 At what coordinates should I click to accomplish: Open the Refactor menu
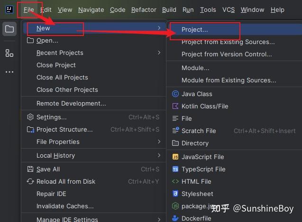[x=144, y=9]
